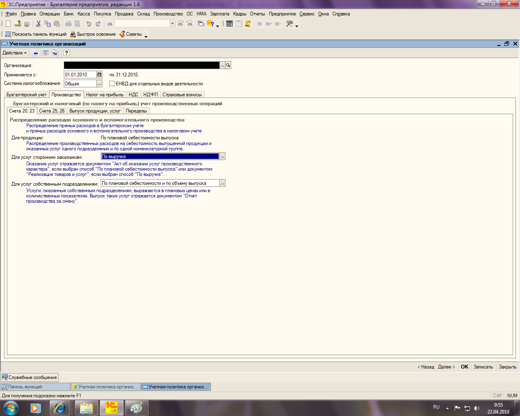
Task: Click the M memory store toolbar button
Action: pos(260,24)
